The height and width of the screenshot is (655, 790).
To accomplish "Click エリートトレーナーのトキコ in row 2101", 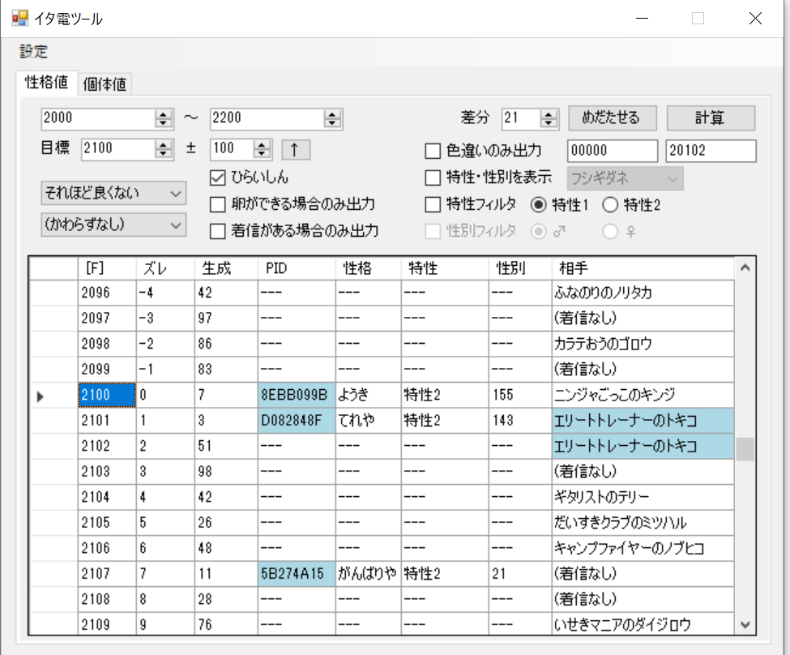I will point(643,421).
